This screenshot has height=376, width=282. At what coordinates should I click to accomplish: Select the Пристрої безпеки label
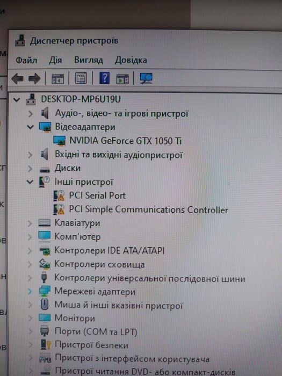pyautogui.click(x=91, y=345)
